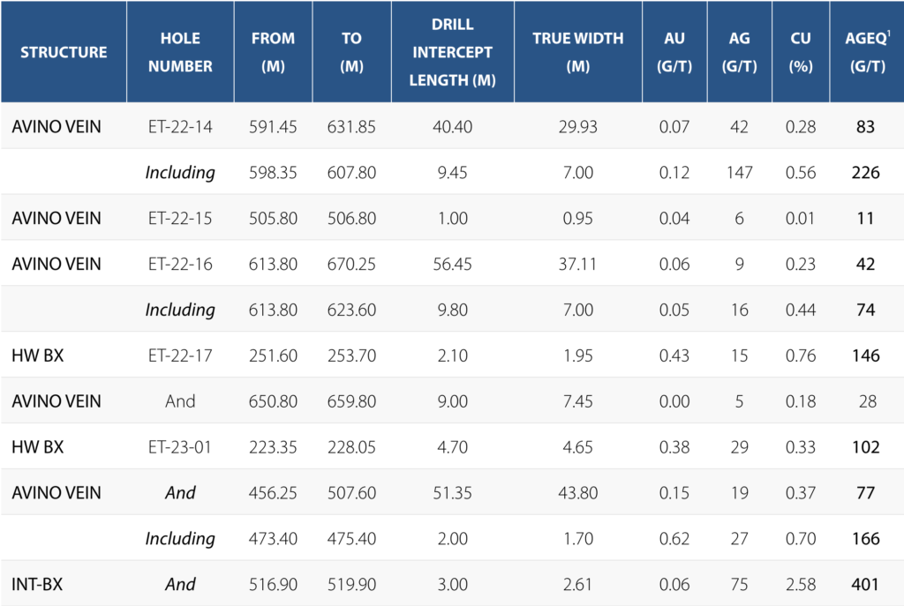
Task: Select hole number ET-22-17
Action: tap(180, 355)
